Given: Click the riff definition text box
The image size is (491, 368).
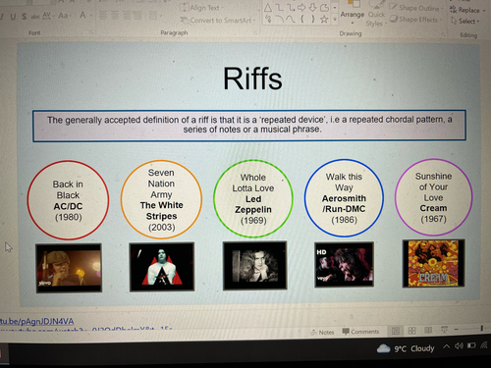Looking at the screenshot, I should 249,126.
